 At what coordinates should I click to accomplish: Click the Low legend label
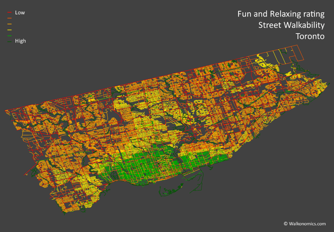pyautogui.click(x=20, y=13)
